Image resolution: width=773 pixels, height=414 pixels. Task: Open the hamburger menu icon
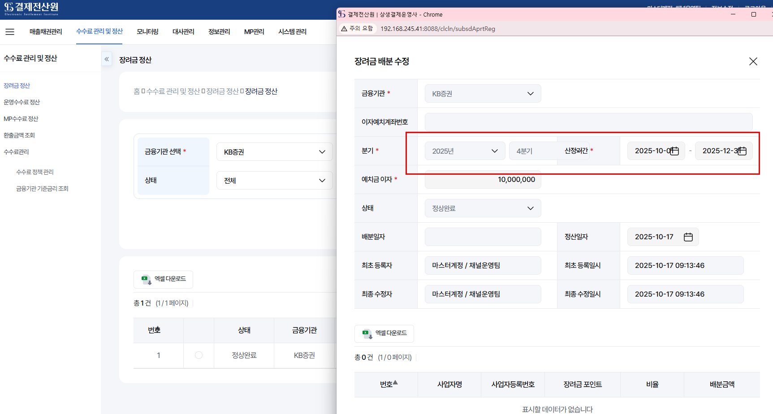pyautogui.click(x=10, y=32)
